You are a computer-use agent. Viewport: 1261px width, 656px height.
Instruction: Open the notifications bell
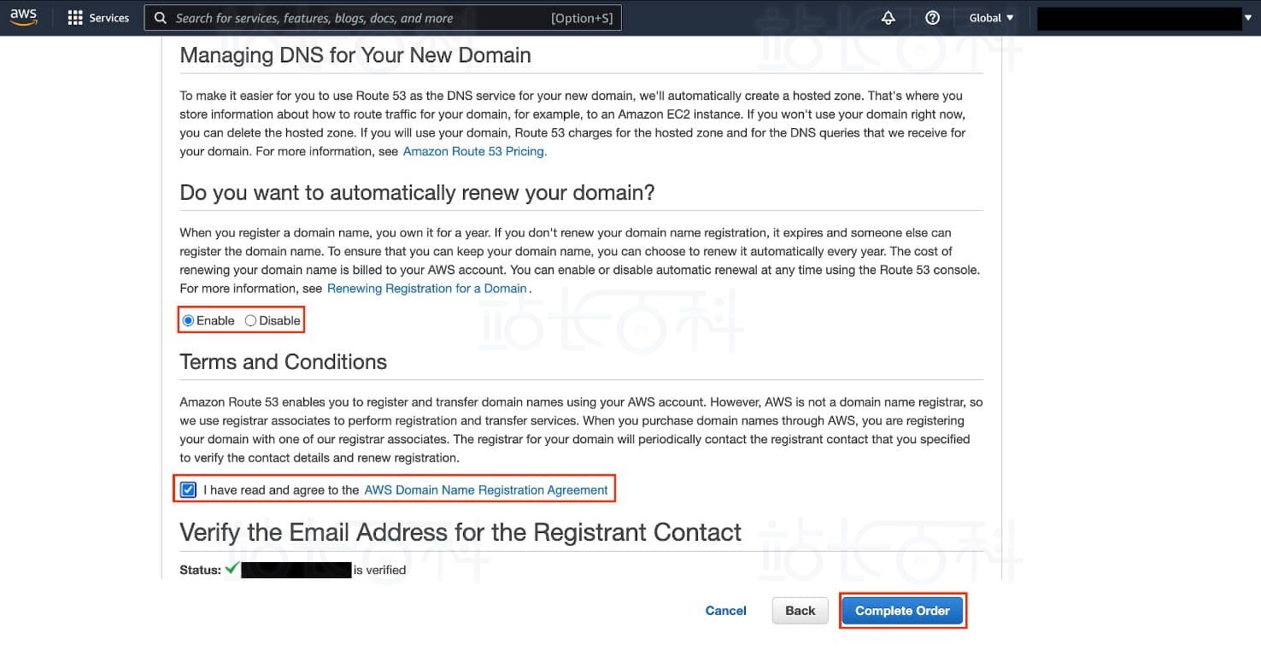(x=889, y=18)
